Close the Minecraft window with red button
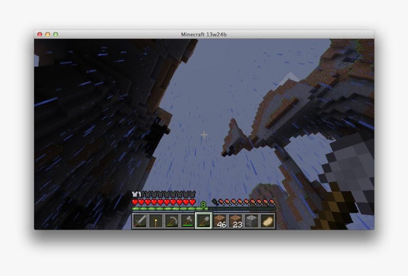408x276 pixels. [x=40, y=34]
